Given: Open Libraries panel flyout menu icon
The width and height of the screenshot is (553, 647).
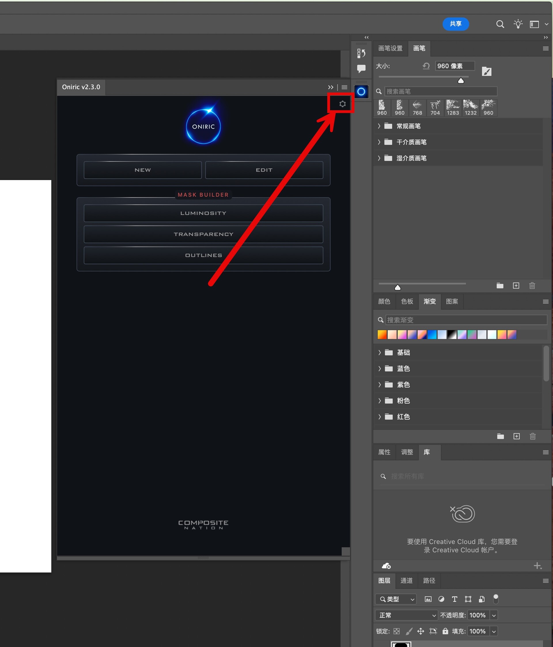Looking at the screenshot, I should [546, 452].
